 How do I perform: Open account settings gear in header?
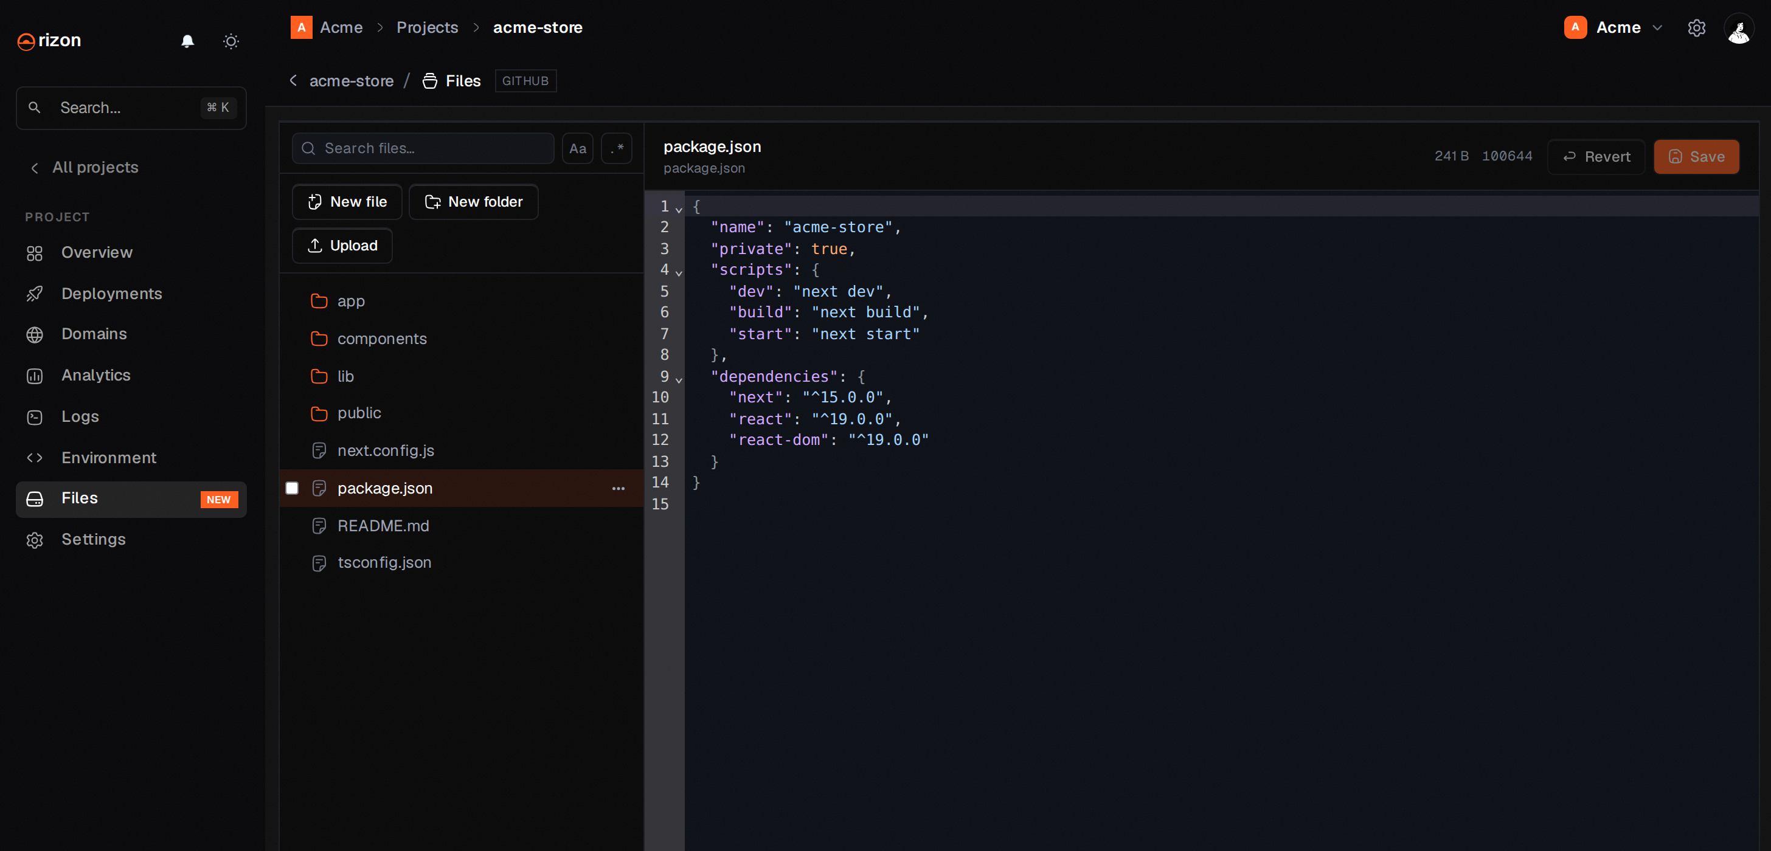pos(1696,27)
